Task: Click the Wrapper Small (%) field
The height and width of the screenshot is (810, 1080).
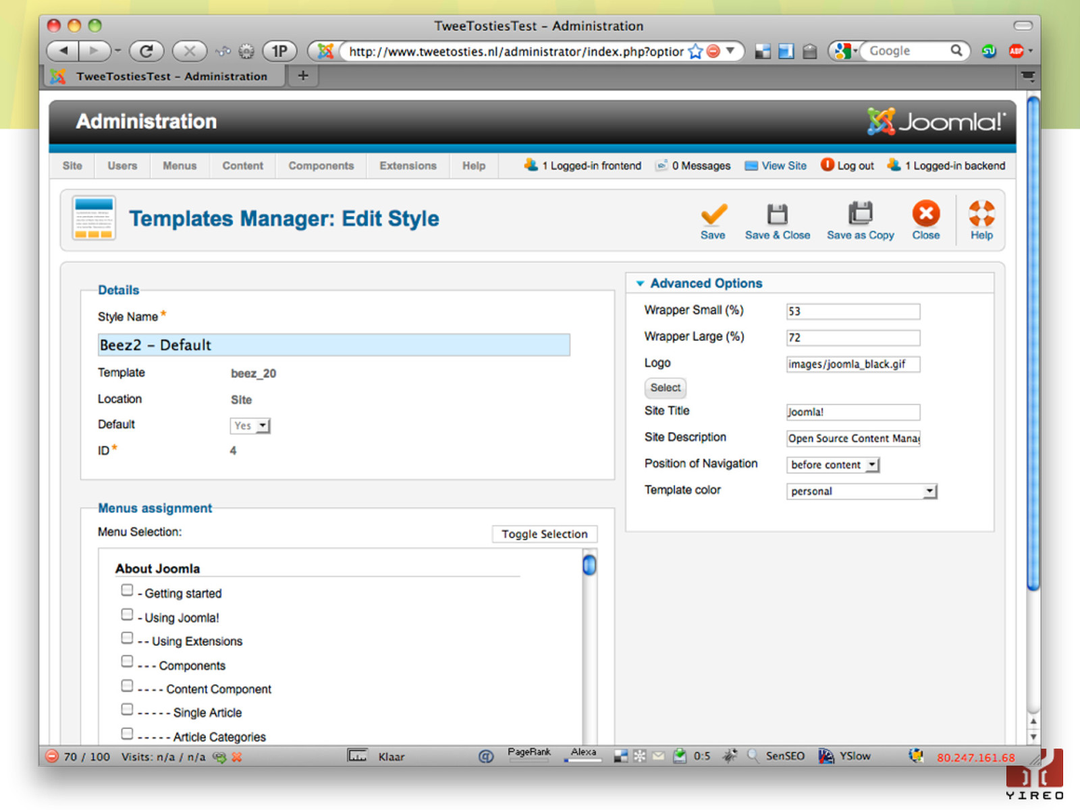Action: pyautogui.click(x=853, y=311)
